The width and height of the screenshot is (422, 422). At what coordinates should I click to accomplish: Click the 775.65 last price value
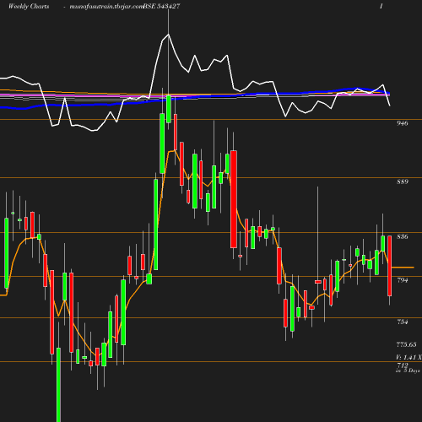pyautogui.click(x=406, y=344)
